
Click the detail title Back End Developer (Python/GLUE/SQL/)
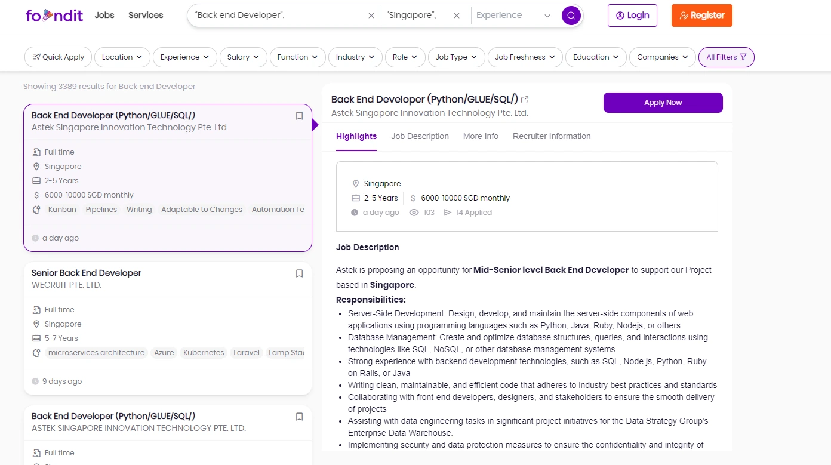(x=424, y=100)
